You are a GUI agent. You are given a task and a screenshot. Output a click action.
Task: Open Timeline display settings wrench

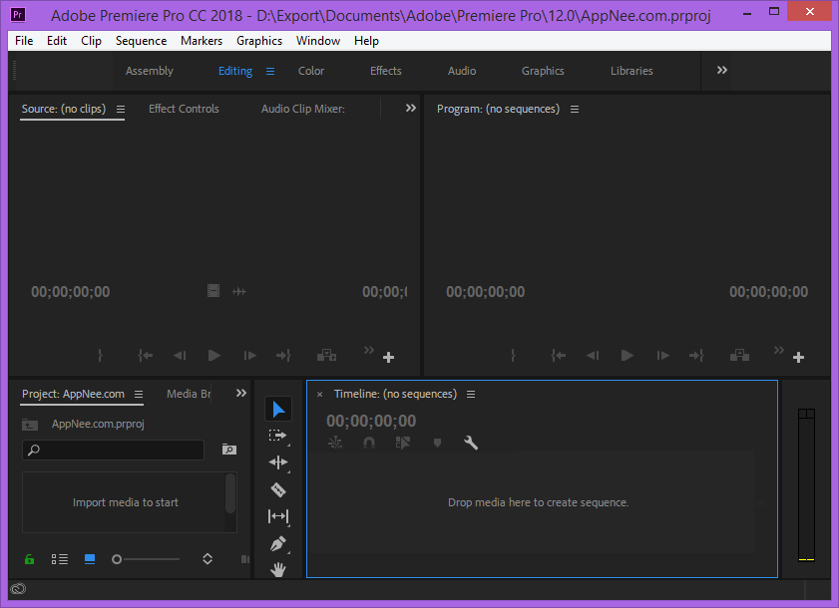(x=471, y=443)
